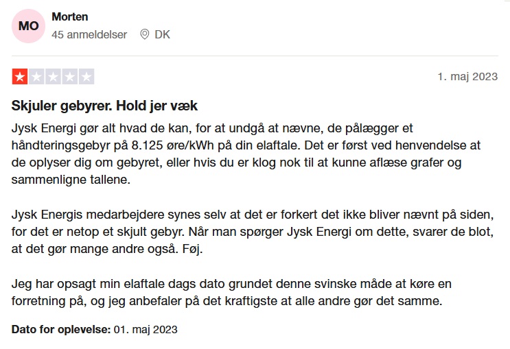This screenshot has height=349, width=510.
Task: Click the "1. maj 2023" review date
Action: [467, 77]
